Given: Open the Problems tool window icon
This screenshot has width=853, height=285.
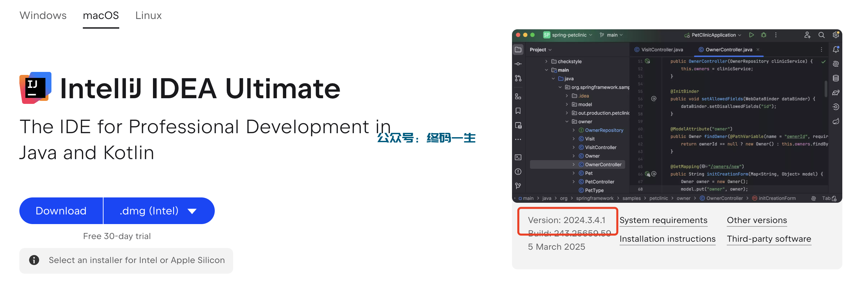Looking at the screenshot, I should [x=518, y=171].
